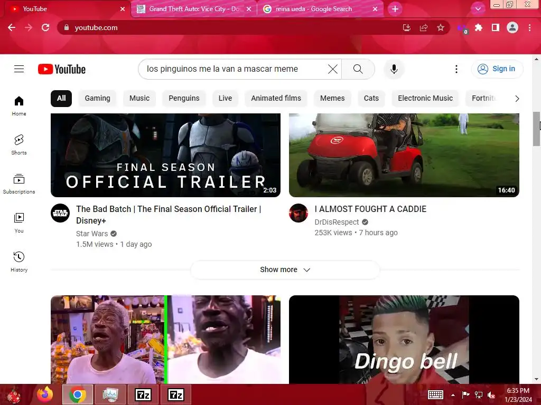The height and width of the screenshot is (405, 541).
Task: Go to Home in sidebar
Action: pos(19,105)
